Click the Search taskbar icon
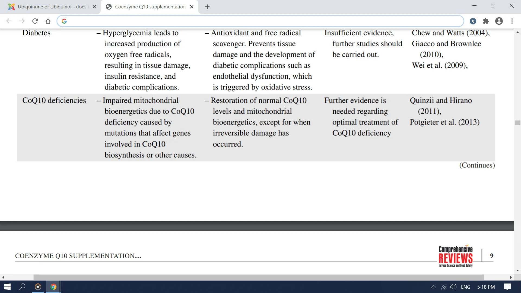Viewport: 521px width, 293px height. click(x=22, y=286)
